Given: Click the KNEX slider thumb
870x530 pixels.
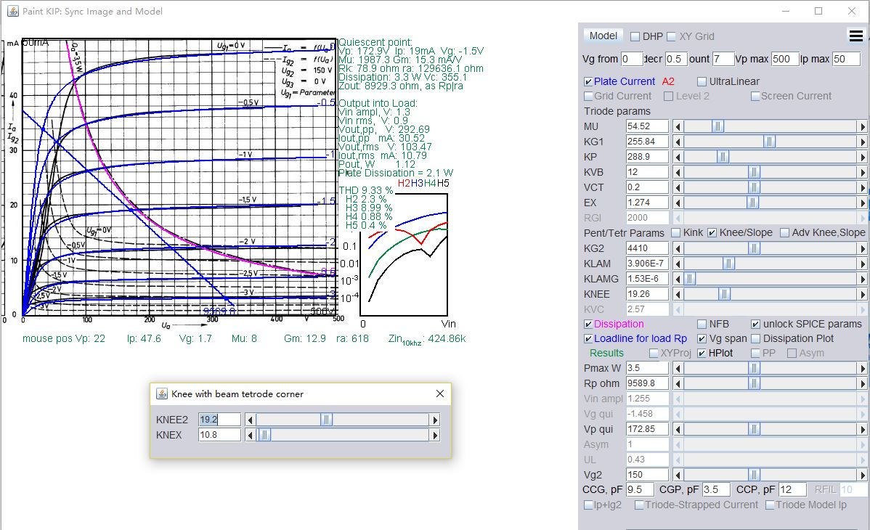Looking at the screenshot, I should 264,435.
